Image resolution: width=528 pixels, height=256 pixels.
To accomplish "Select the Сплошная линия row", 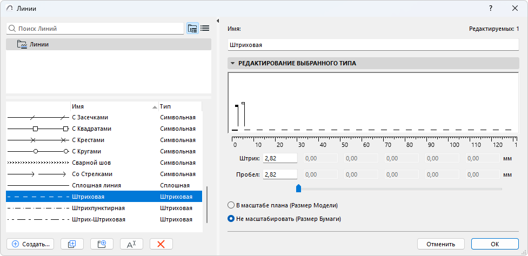I will coord(104,185).
